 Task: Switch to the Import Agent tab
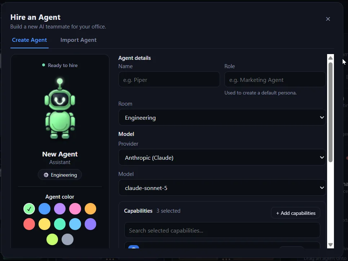click(78, 40)
